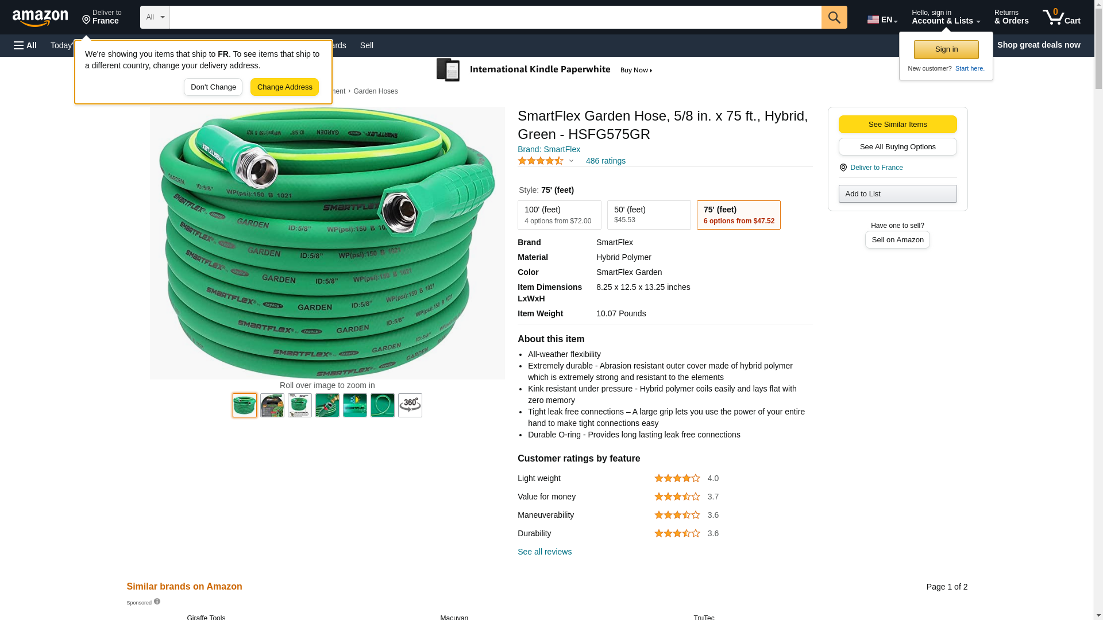Open the Sell menu item
The height and width of the screenshot is (620, 1103).
pos(367,45)
